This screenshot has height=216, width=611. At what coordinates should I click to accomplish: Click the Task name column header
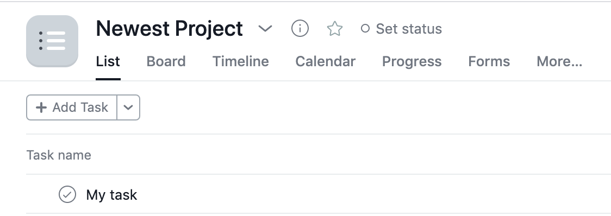(59, 155)
